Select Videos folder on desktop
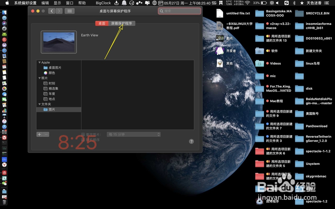 268,63
